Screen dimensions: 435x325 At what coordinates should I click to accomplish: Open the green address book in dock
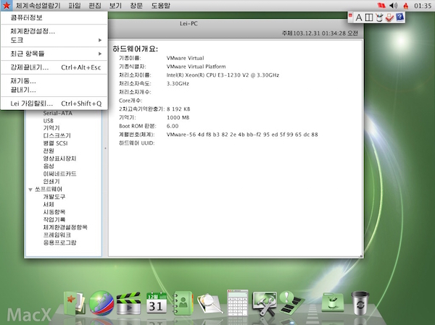(183, 303)
